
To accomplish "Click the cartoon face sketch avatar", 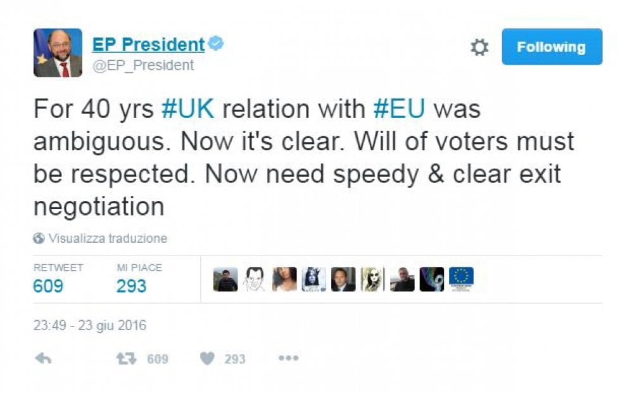I will point(255,279).
